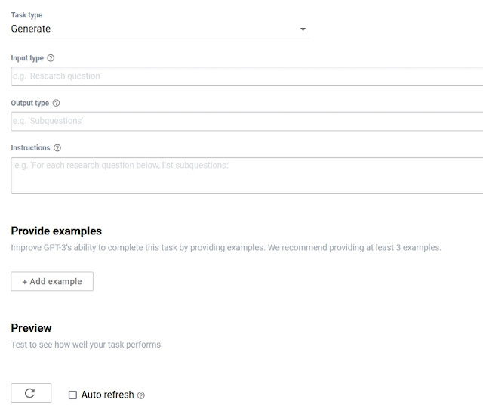Click the 'Output type' label text
The height and width of the screenshot is (415, 483).
[x=30, y=103]
